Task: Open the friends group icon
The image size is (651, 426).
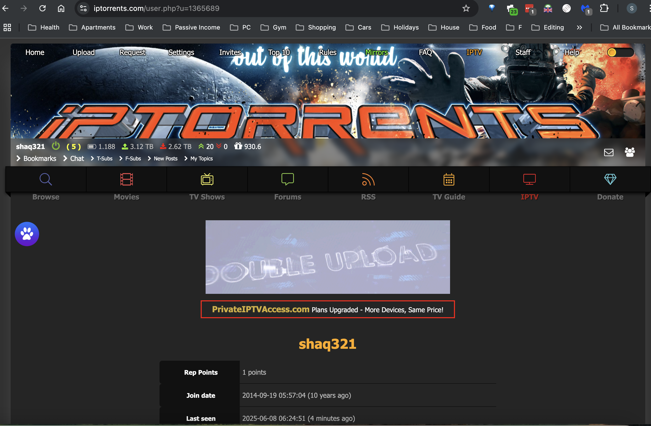Action: click(x=630, y=152)
